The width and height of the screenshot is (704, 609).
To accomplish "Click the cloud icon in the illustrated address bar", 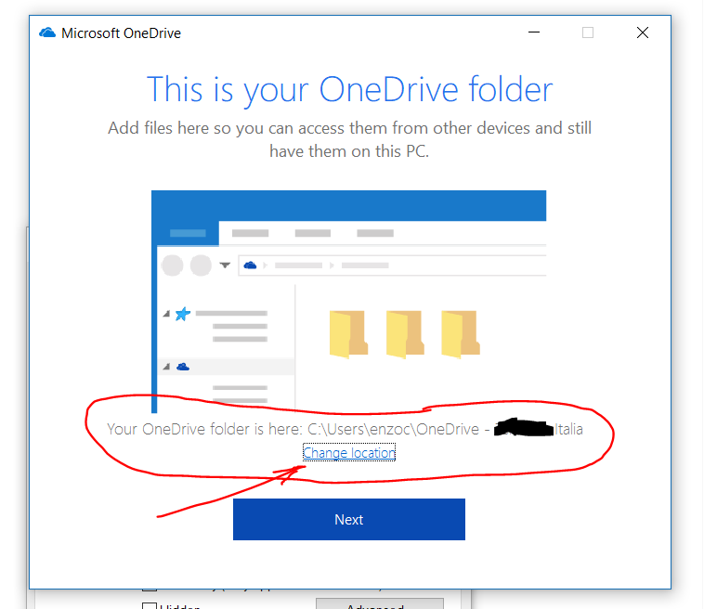I will click(249, 266).
